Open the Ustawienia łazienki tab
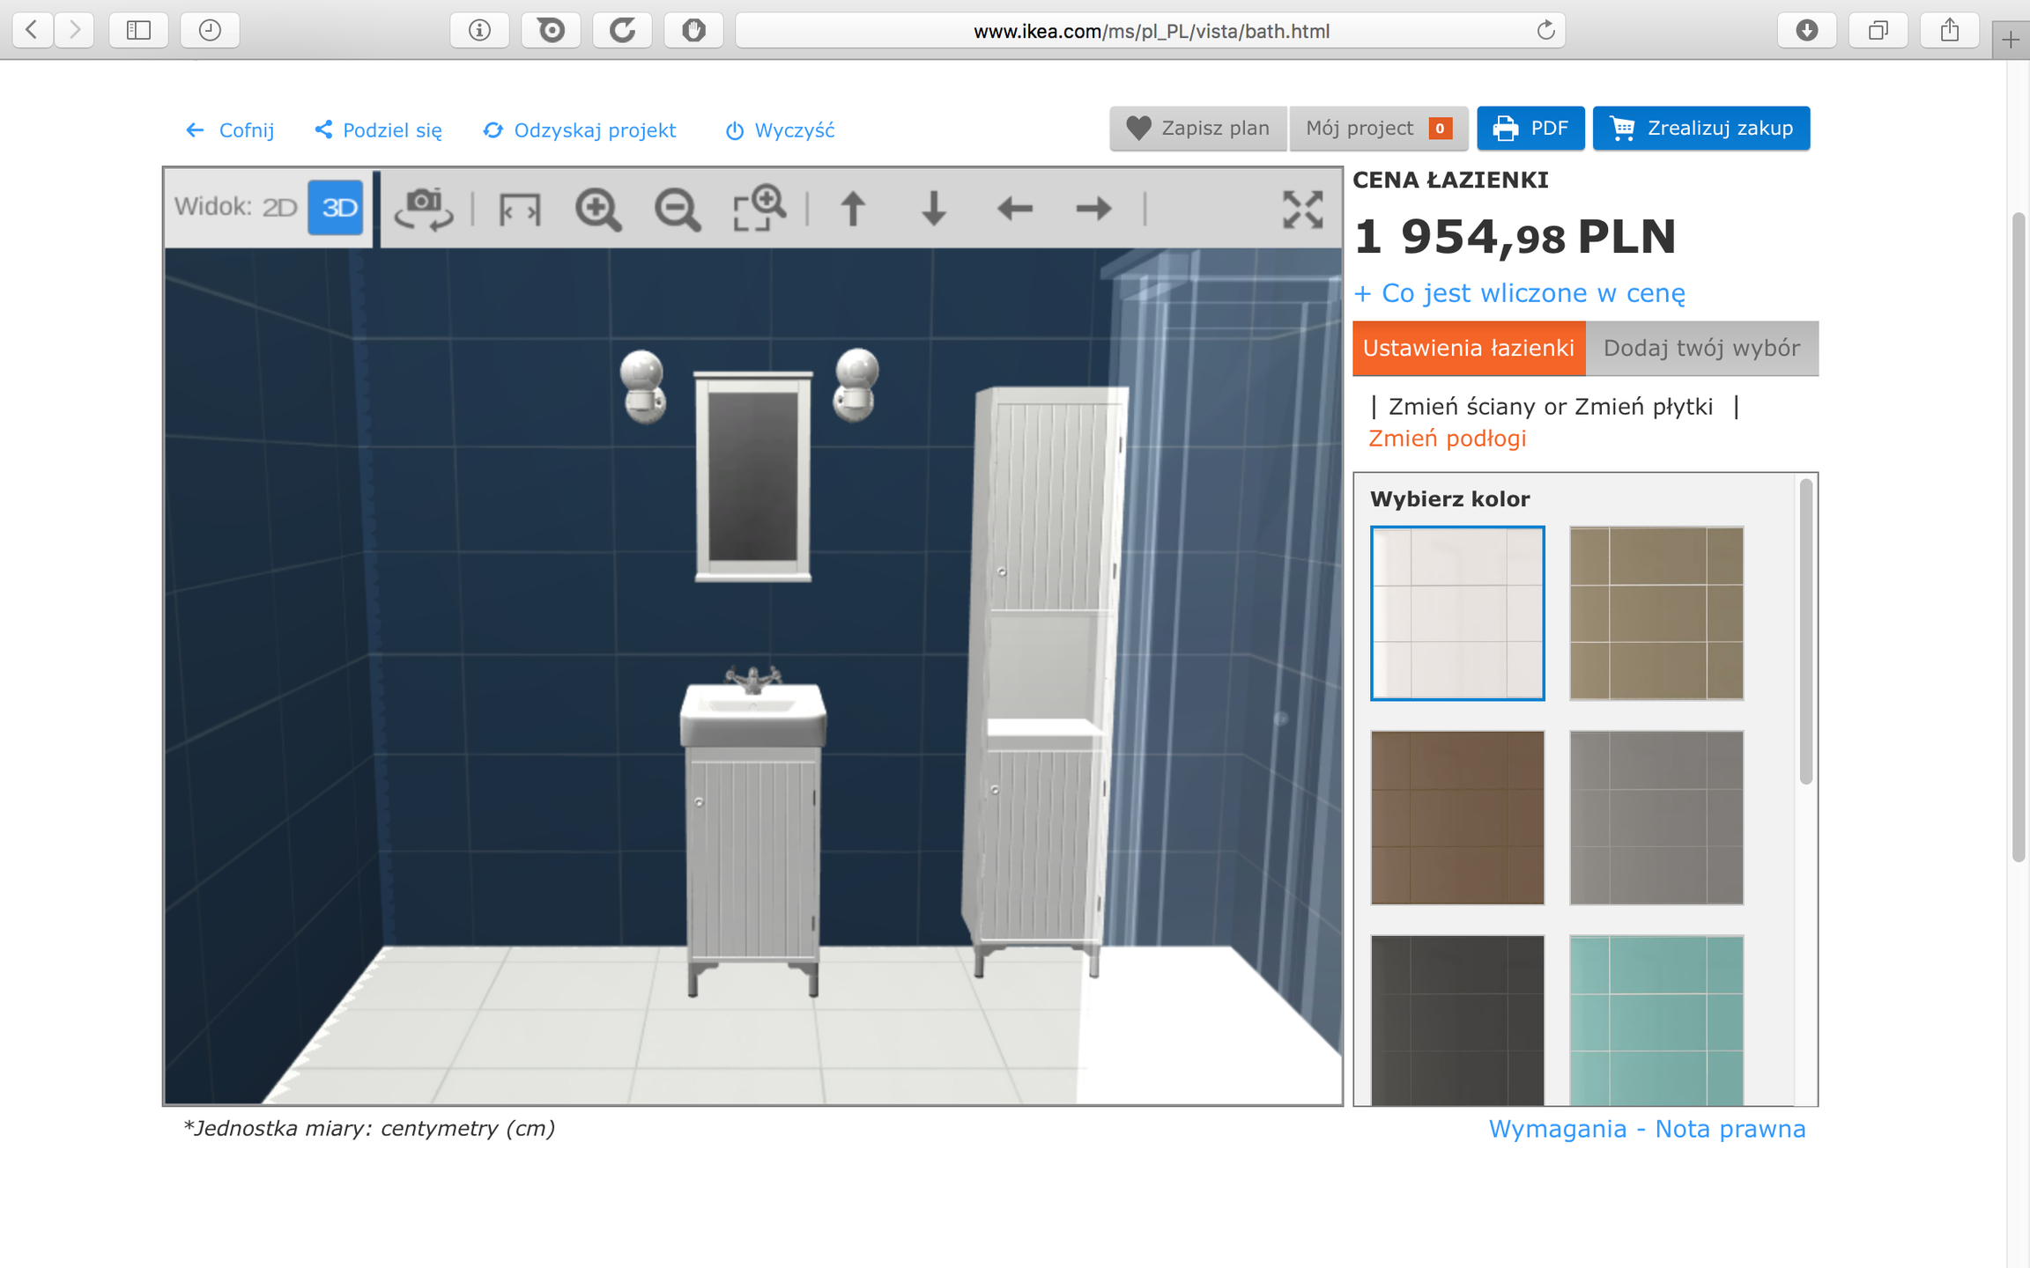This screenshot has width=2030, height=1268. (x=1468, y=348)
